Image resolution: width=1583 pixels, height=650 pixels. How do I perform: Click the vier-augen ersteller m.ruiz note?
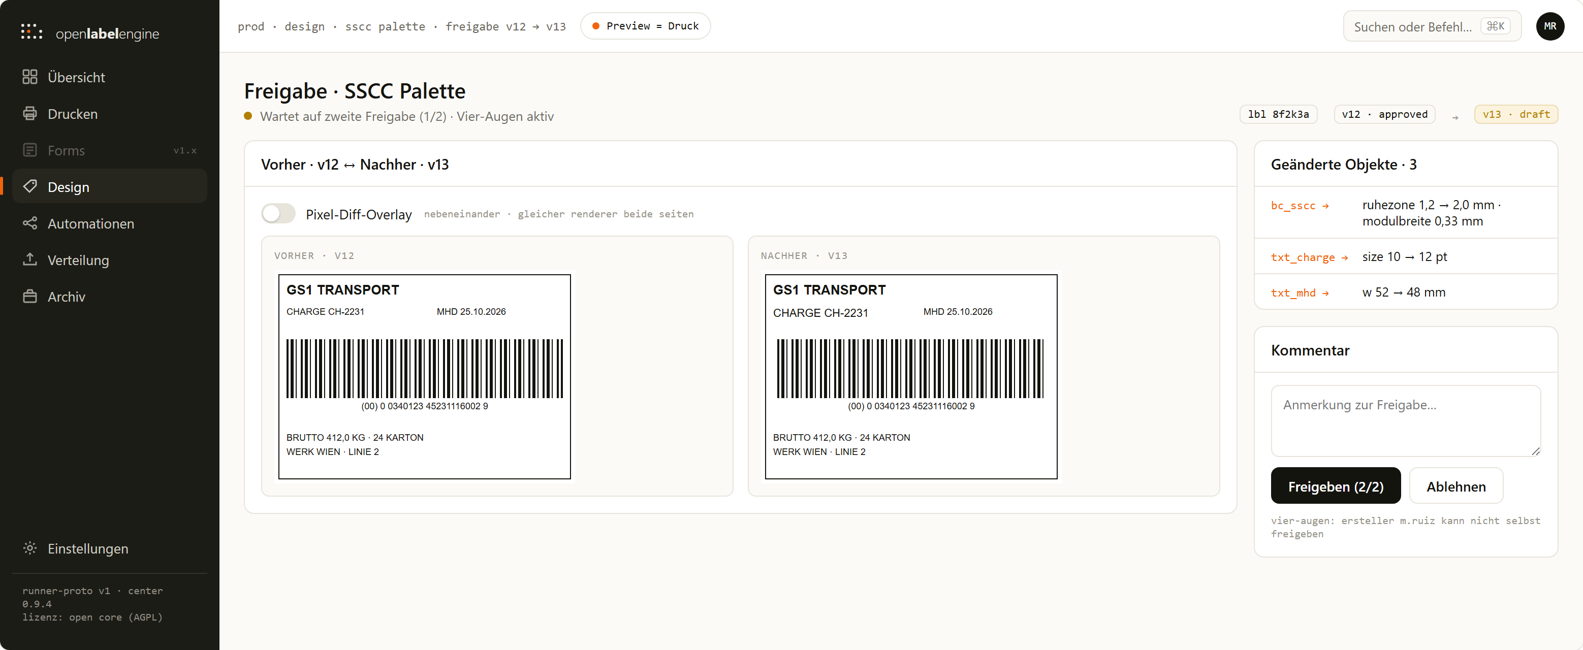(1405, 527)
